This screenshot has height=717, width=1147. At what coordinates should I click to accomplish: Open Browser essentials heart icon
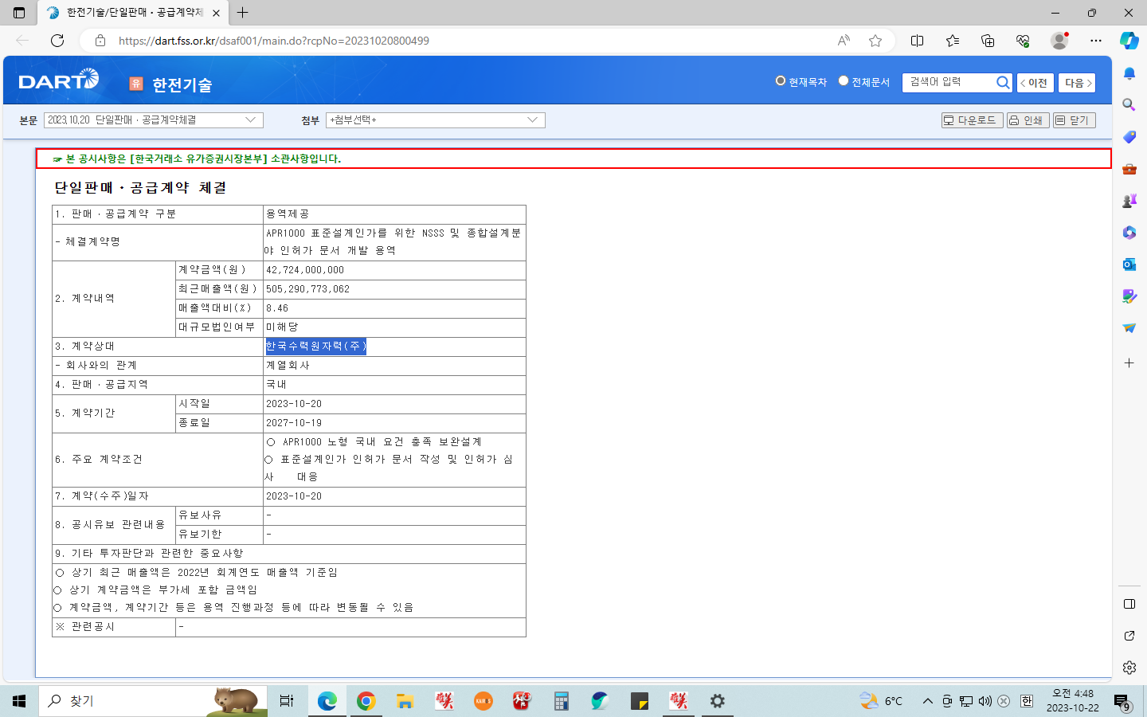[x=1023, y=41]
